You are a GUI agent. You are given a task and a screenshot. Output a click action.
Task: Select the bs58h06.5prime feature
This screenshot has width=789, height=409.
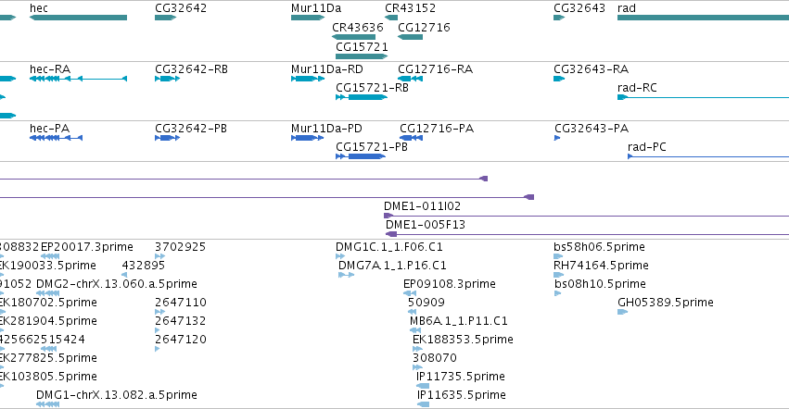click(x=558, y=256)
